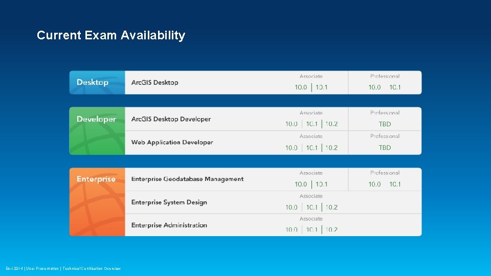This screenshot has height=276, width=491.
Task: Click the Current Exam Availability title
Action: tap(111, 35)
